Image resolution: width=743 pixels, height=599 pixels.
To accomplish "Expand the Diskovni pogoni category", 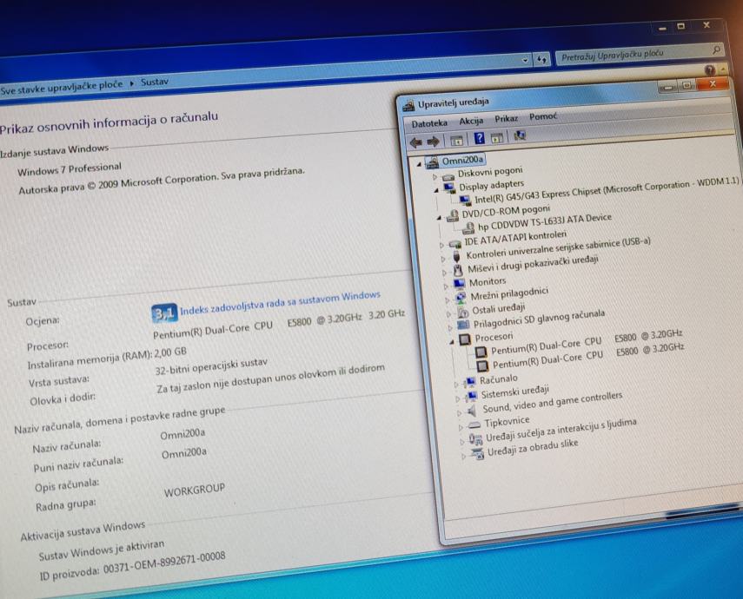I will coord(435,176).
